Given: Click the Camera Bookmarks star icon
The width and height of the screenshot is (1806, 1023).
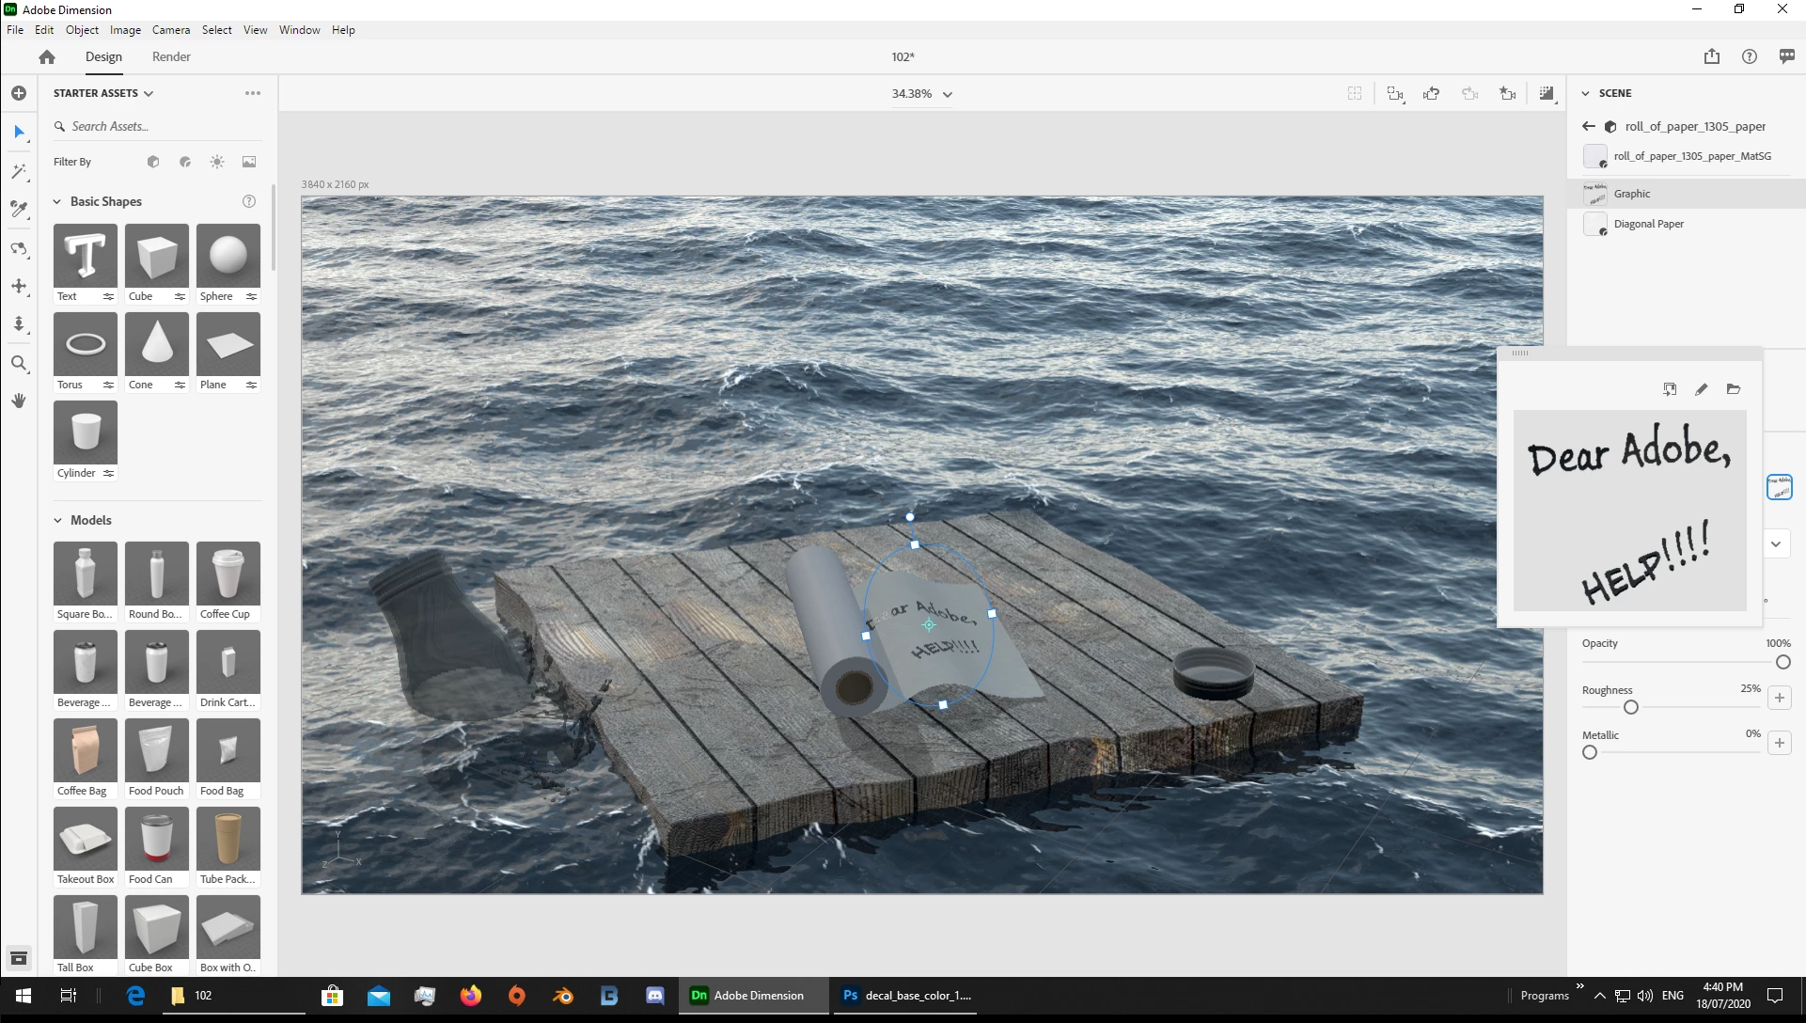Looking at the screenshot, I should (1507, 94).
